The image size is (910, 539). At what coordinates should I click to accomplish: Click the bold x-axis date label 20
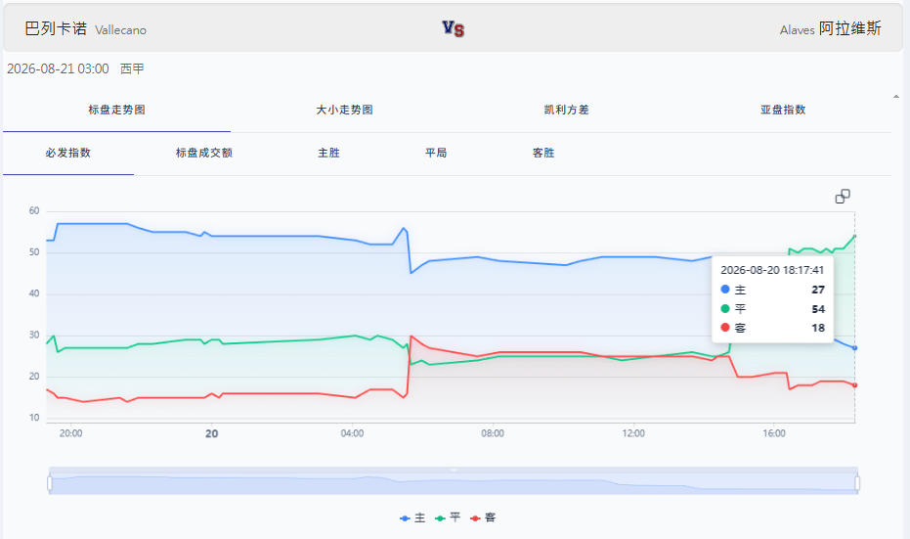tap(212, 434)
